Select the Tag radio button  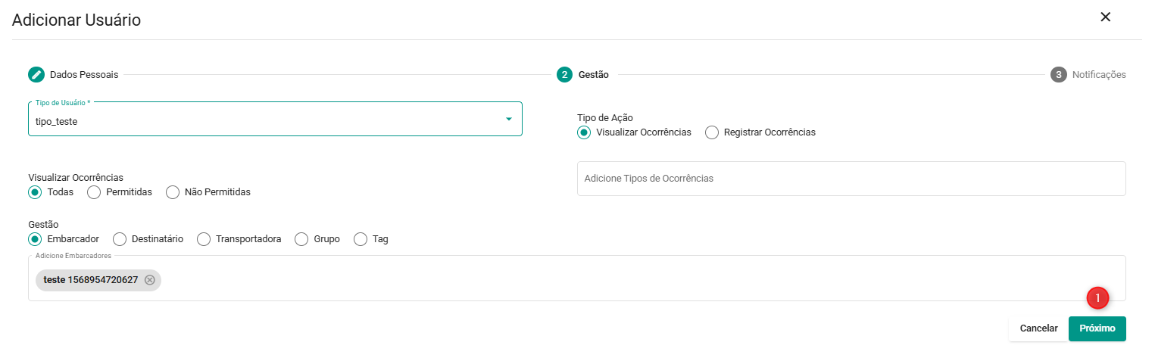pos(361,239)
